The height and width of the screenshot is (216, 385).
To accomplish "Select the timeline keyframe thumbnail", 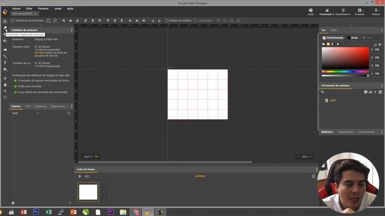I will [88, 192].
